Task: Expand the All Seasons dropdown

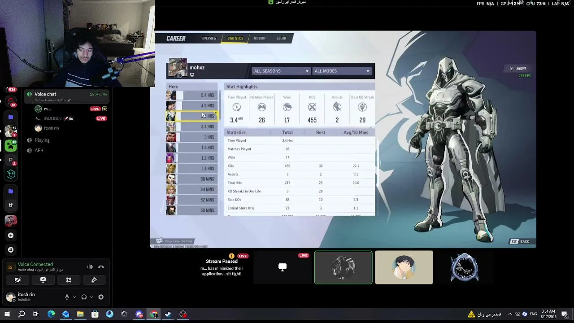Action: pos(281,71)
